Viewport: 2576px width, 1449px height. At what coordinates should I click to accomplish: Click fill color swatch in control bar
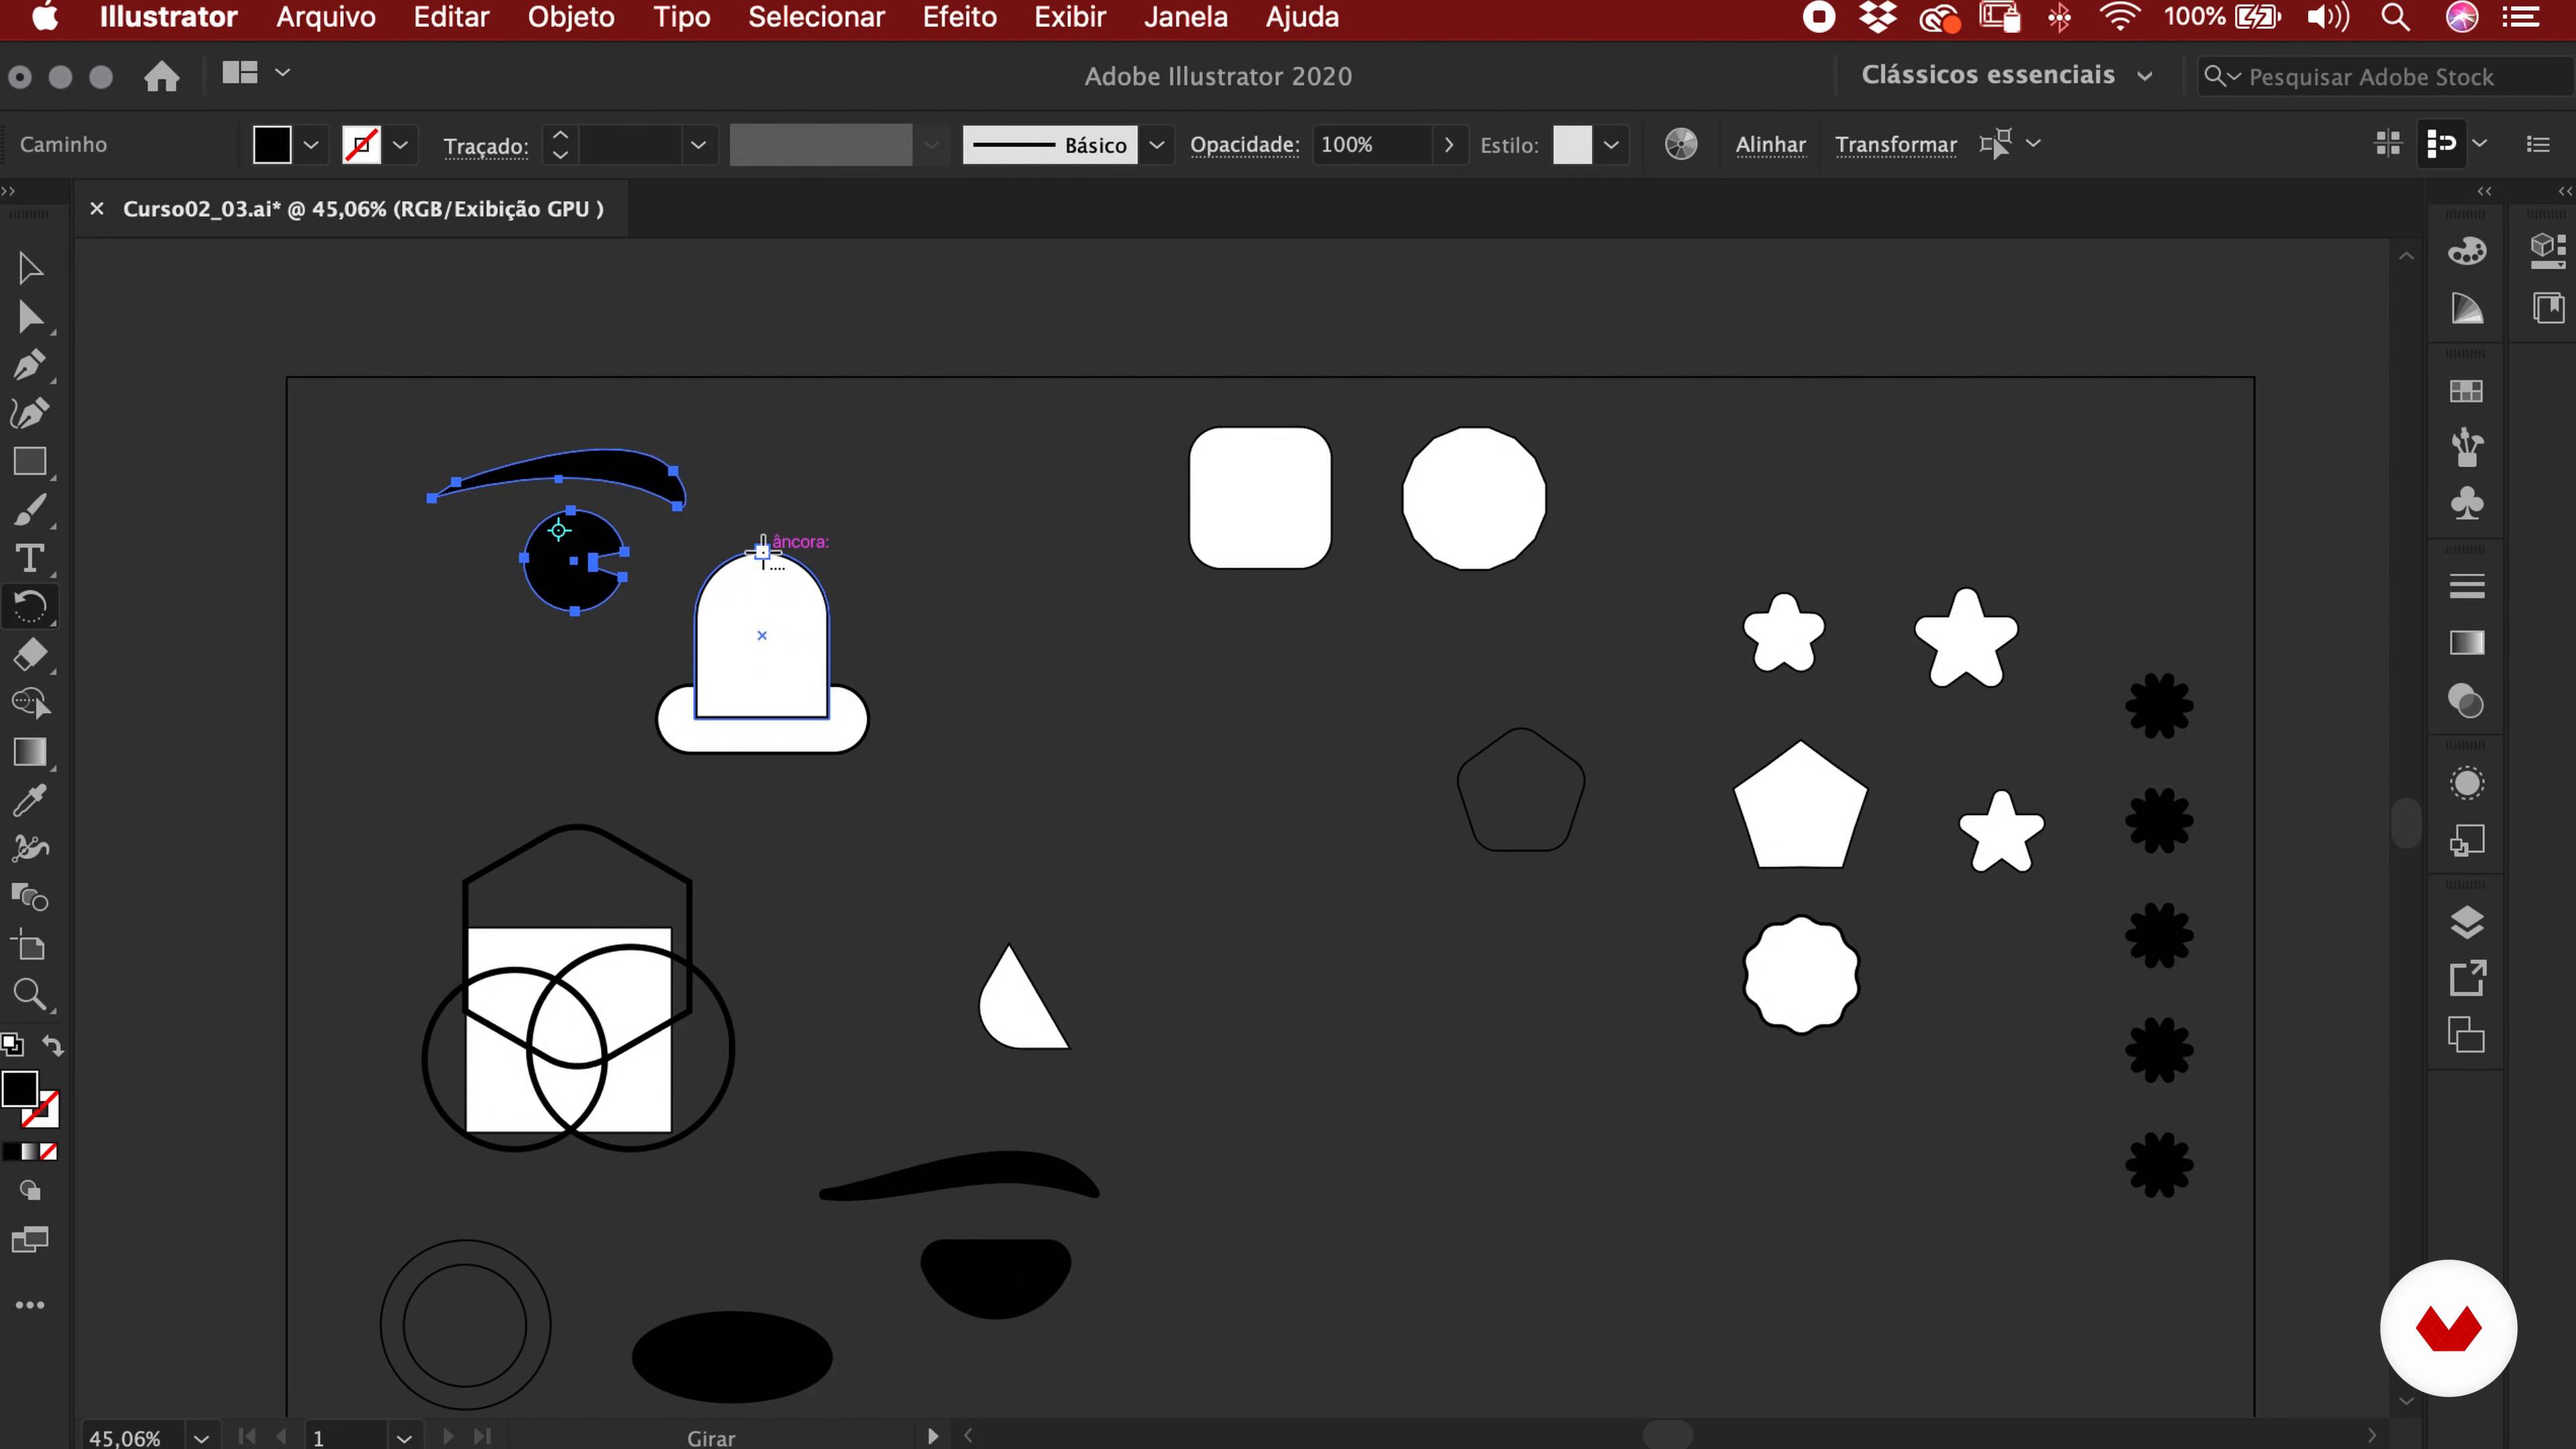[x=271, y=145]
